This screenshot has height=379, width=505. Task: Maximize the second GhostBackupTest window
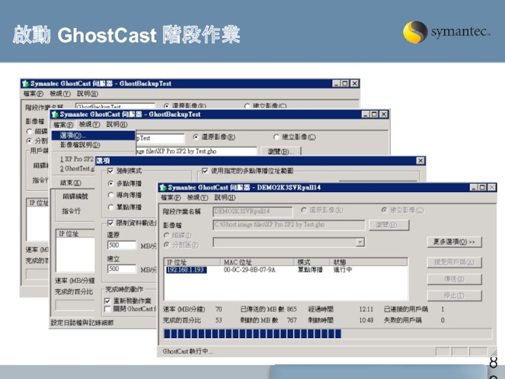374,114
